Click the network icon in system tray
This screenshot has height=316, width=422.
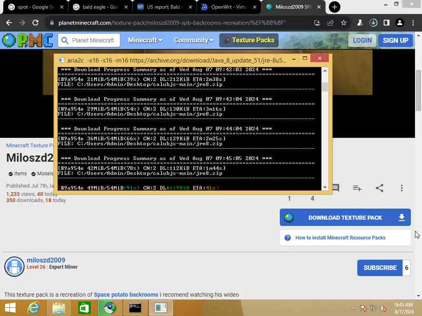373,308
